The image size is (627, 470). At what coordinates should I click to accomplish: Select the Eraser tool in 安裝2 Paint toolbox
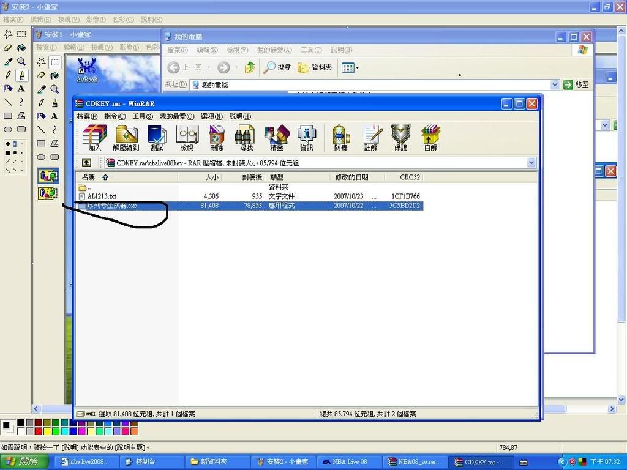[8, 48]
